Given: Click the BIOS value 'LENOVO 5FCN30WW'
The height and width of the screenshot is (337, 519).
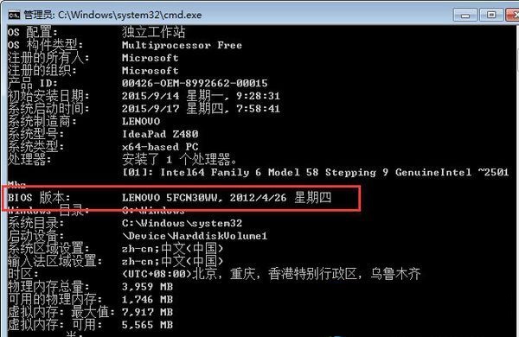Looking at the screenshot, I should pyautogui.click(x=170, y=198).
